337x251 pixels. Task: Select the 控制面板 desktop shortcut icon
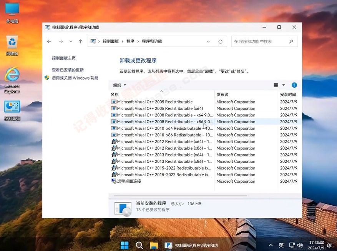click(x=12, y=110)
